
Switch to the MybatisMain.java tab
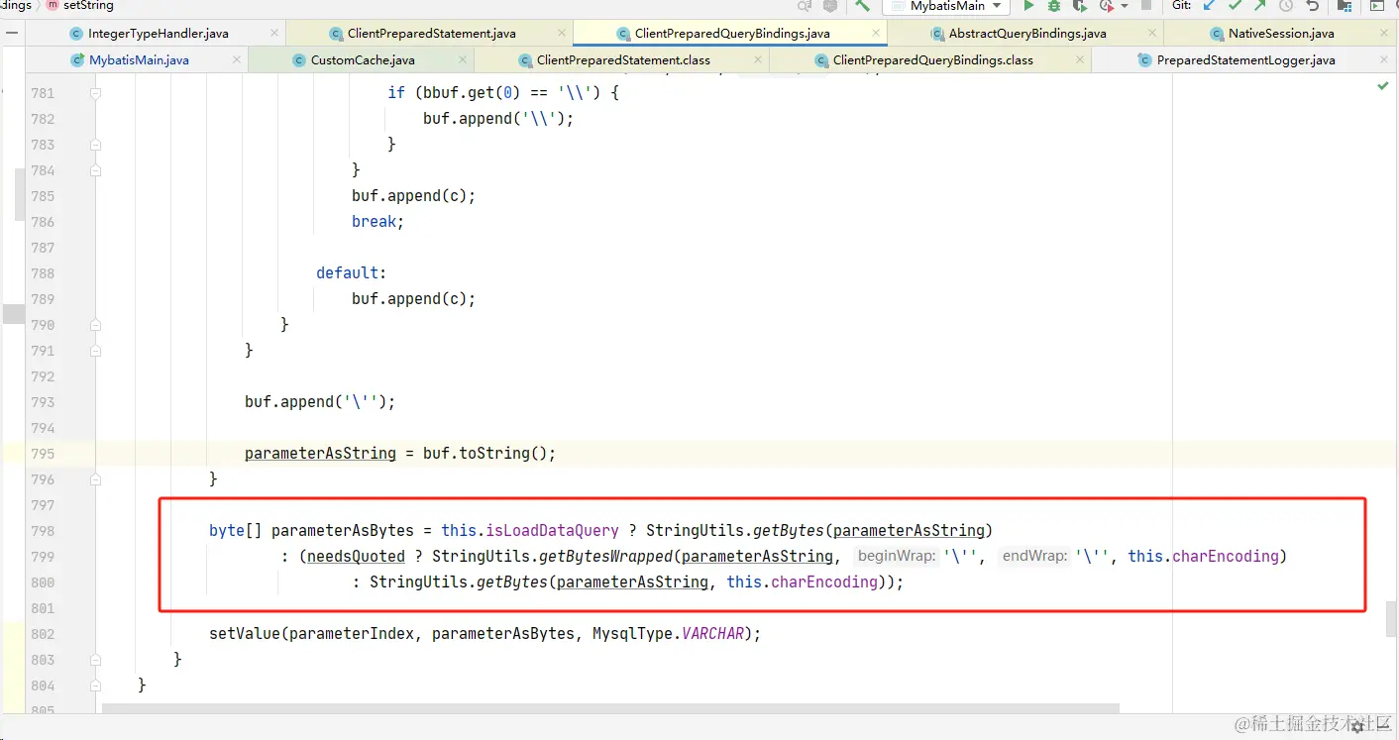click(x=139, y=59)
